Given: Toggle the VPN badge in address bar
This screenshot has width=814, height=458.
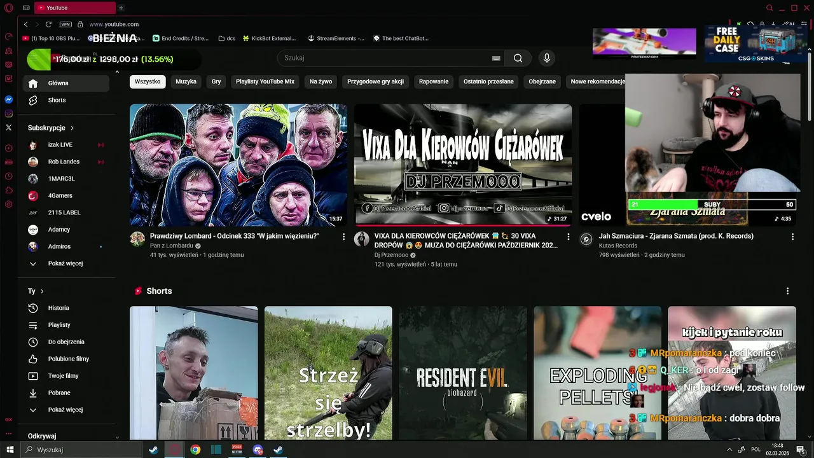Looking at the screenshot, I should click(66, 24).
